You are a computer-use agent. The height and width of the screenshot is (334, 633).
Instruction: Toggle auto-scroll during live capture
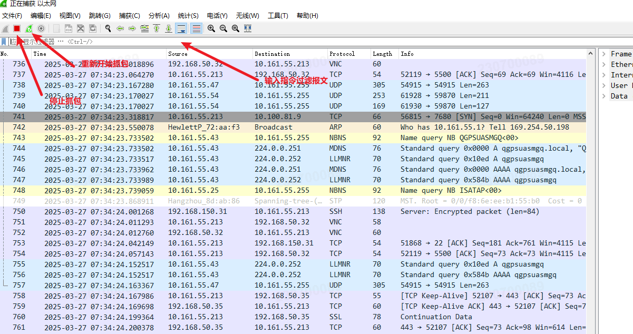(182, 28)
